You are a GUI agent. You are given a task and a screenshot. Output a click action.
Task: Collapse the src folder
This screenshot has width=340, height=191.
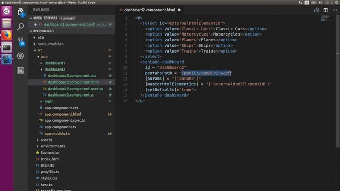tap(40, 50)
